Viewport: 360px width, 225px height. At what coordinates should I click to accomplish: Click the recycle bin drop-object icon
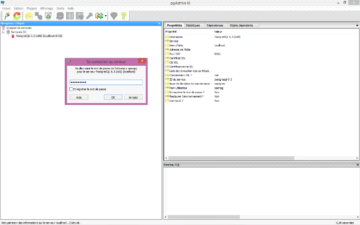[x=48, y=16]
